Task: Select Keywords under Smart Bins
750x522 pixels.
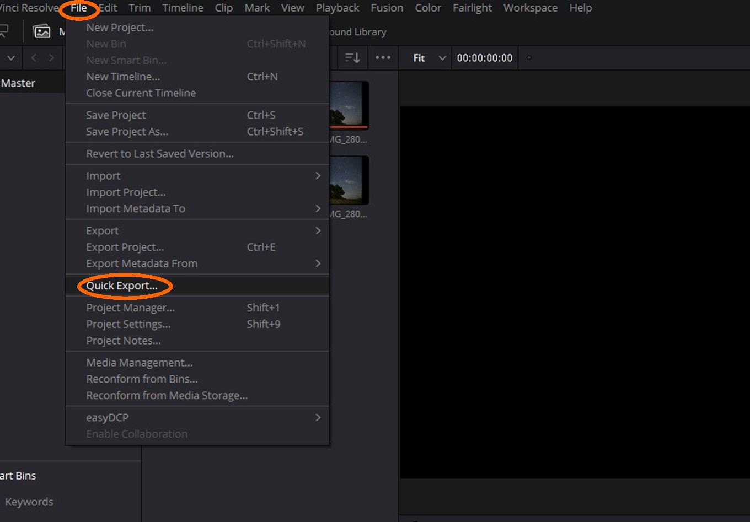Action: pyautogui.click(x=29, y=502)
